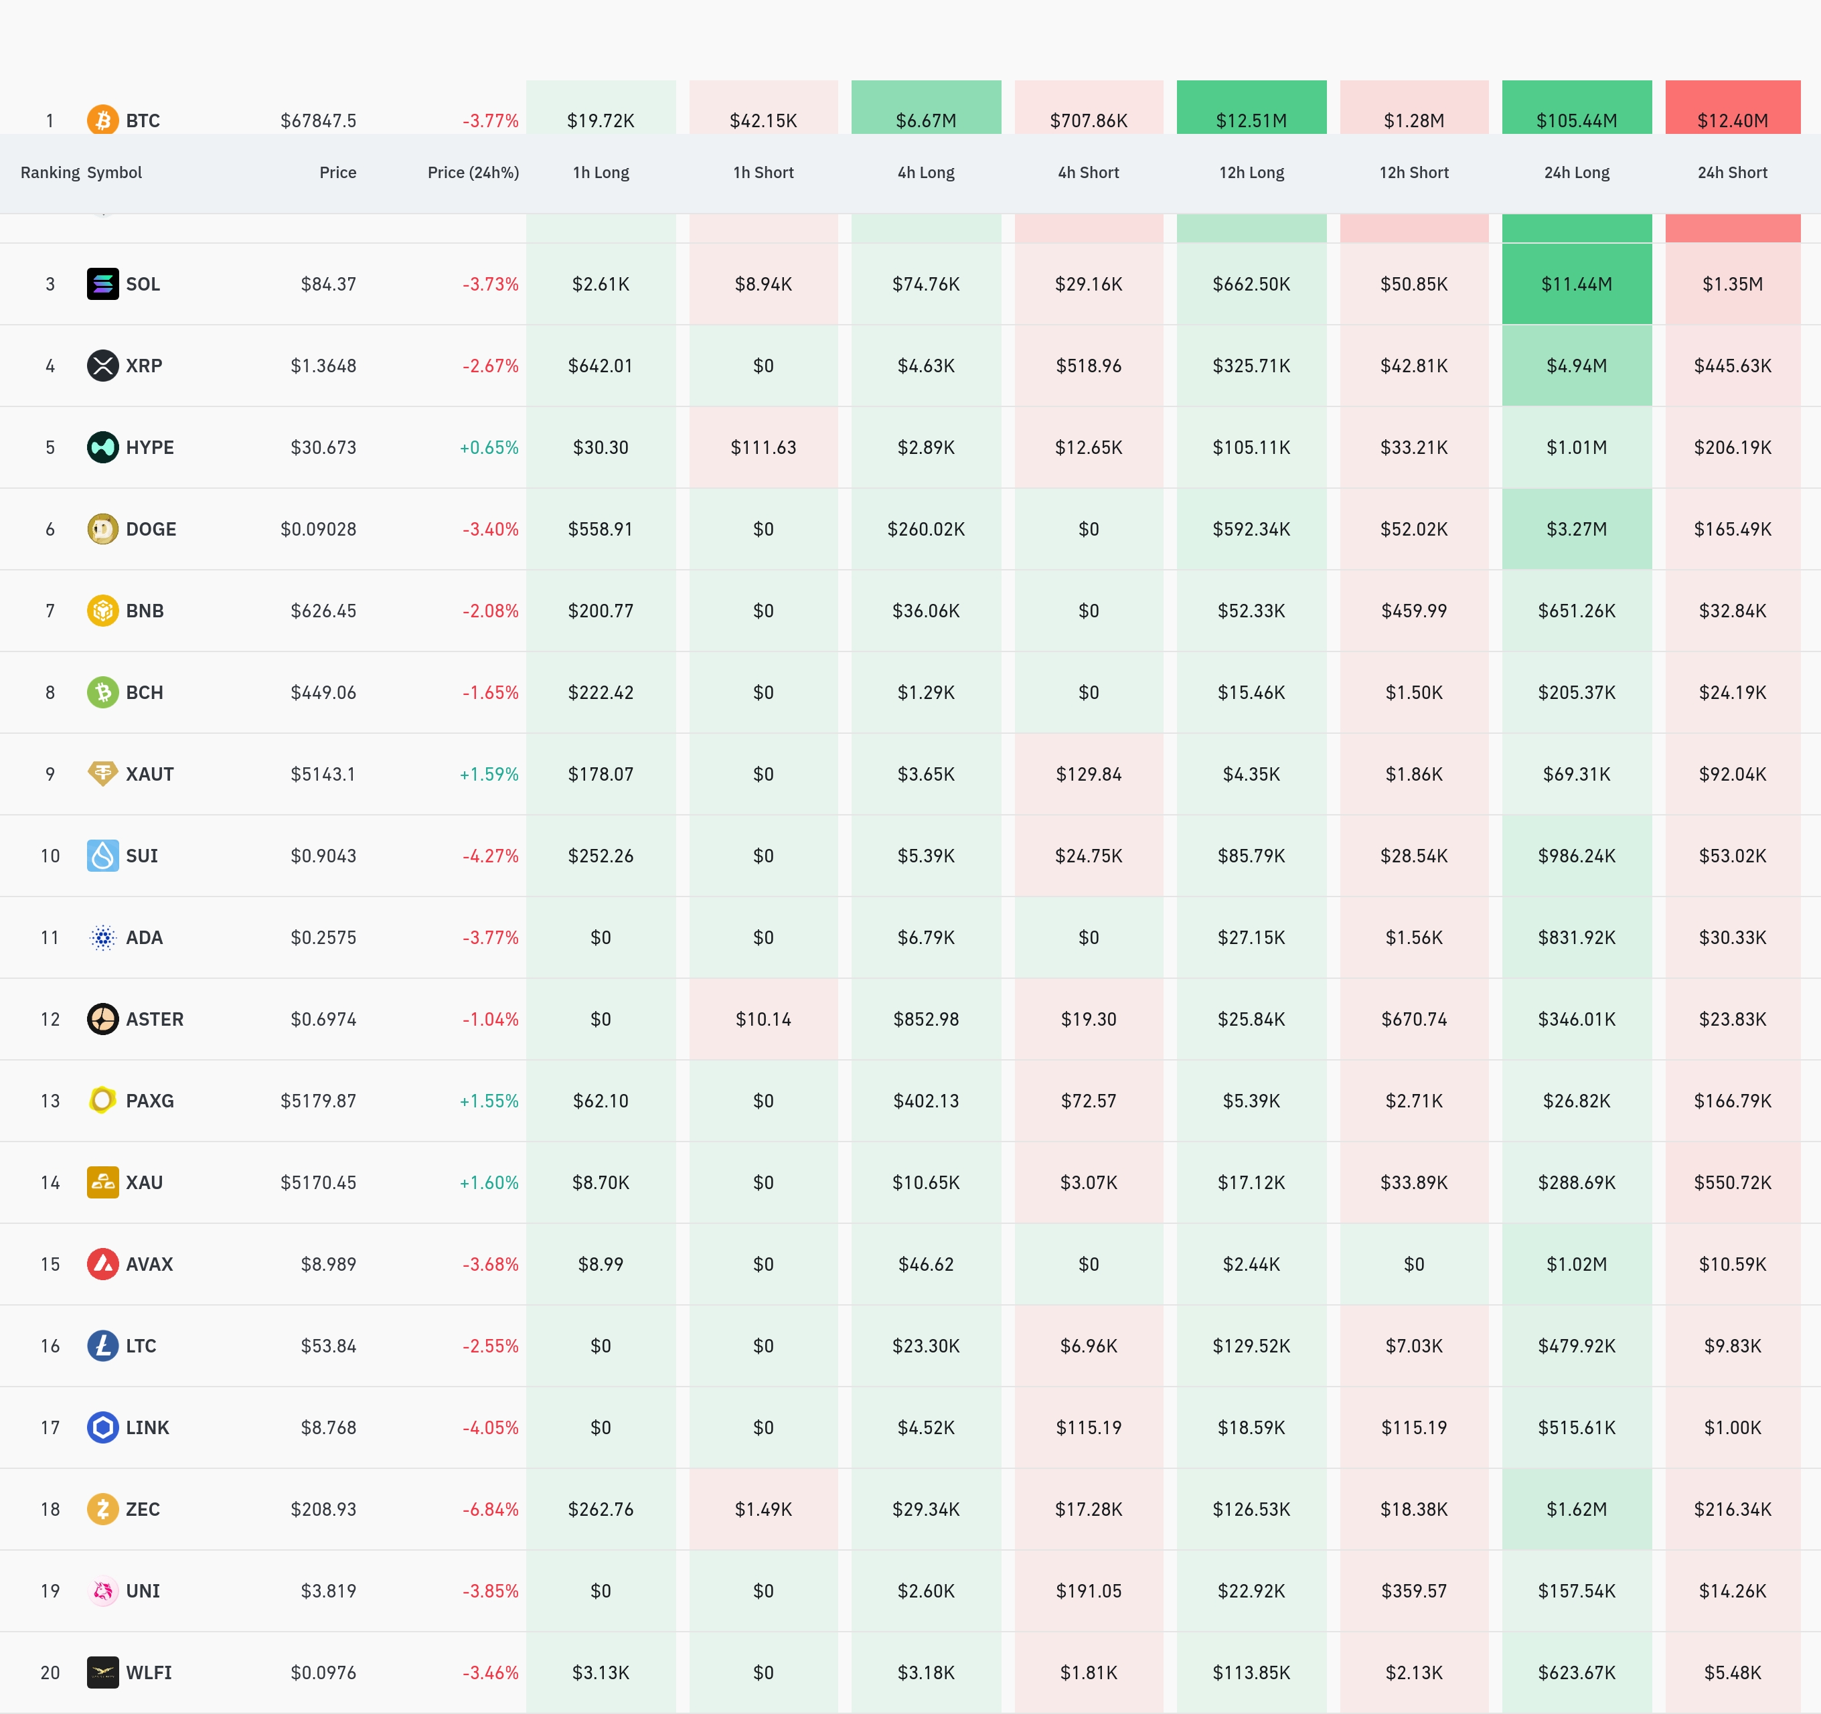Click the Litecoin LTC icon
The height and width of the screenshot is (1714, 1821).
(x=102, y=1346)
